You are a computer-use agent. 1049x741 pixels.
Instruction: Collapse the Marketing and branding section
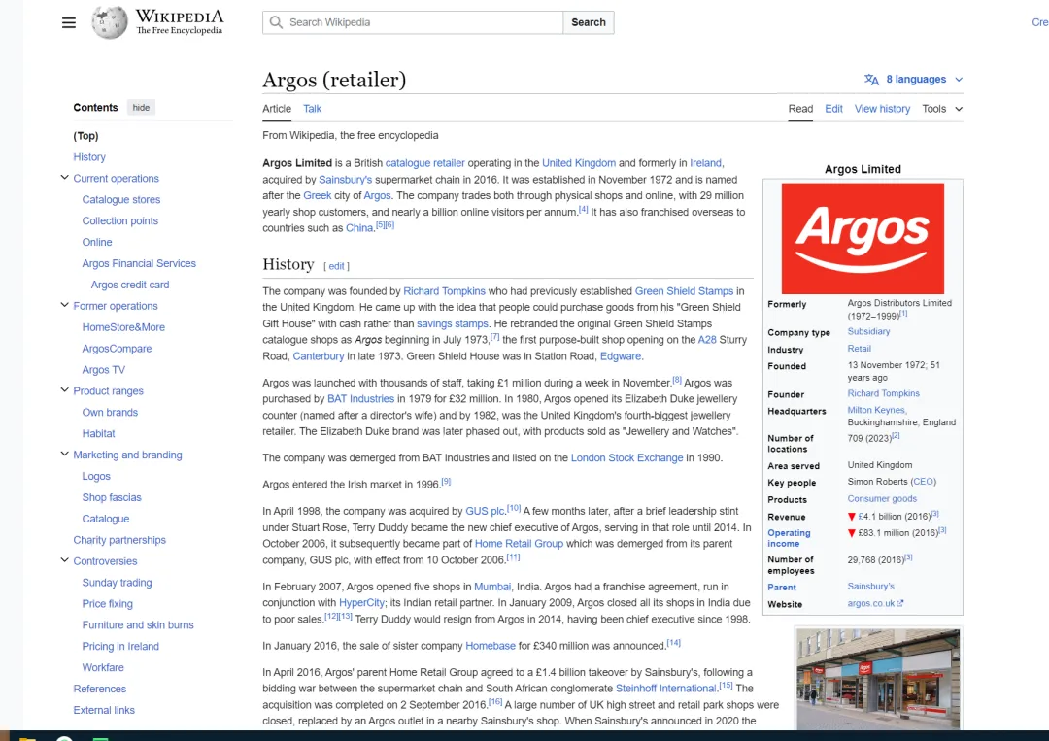click(64, 454)
